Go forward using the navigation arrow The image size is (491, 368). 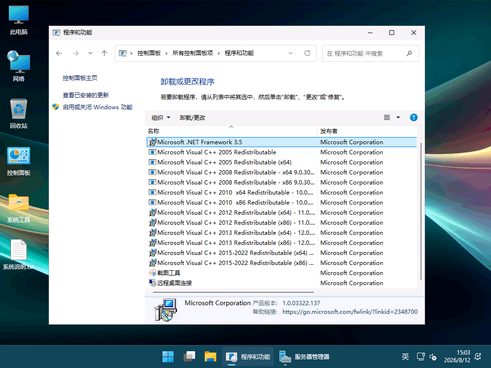point(75,53)
